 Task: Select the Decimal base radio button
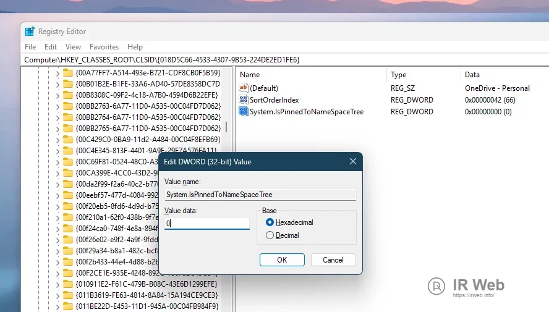tap(270, 235)
